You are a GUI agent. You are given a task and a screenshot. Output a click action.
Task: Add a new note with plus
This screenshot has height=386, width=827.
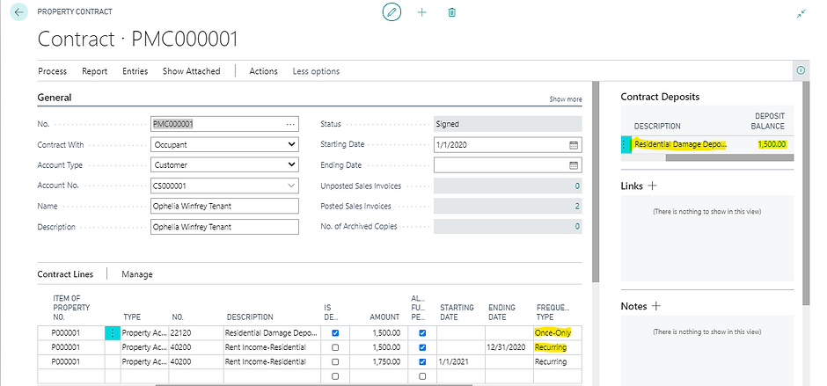656,306
